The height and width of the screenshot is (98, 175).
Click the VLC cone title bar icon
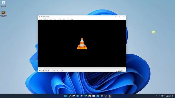pyautogui.click(x=39, y=17)
